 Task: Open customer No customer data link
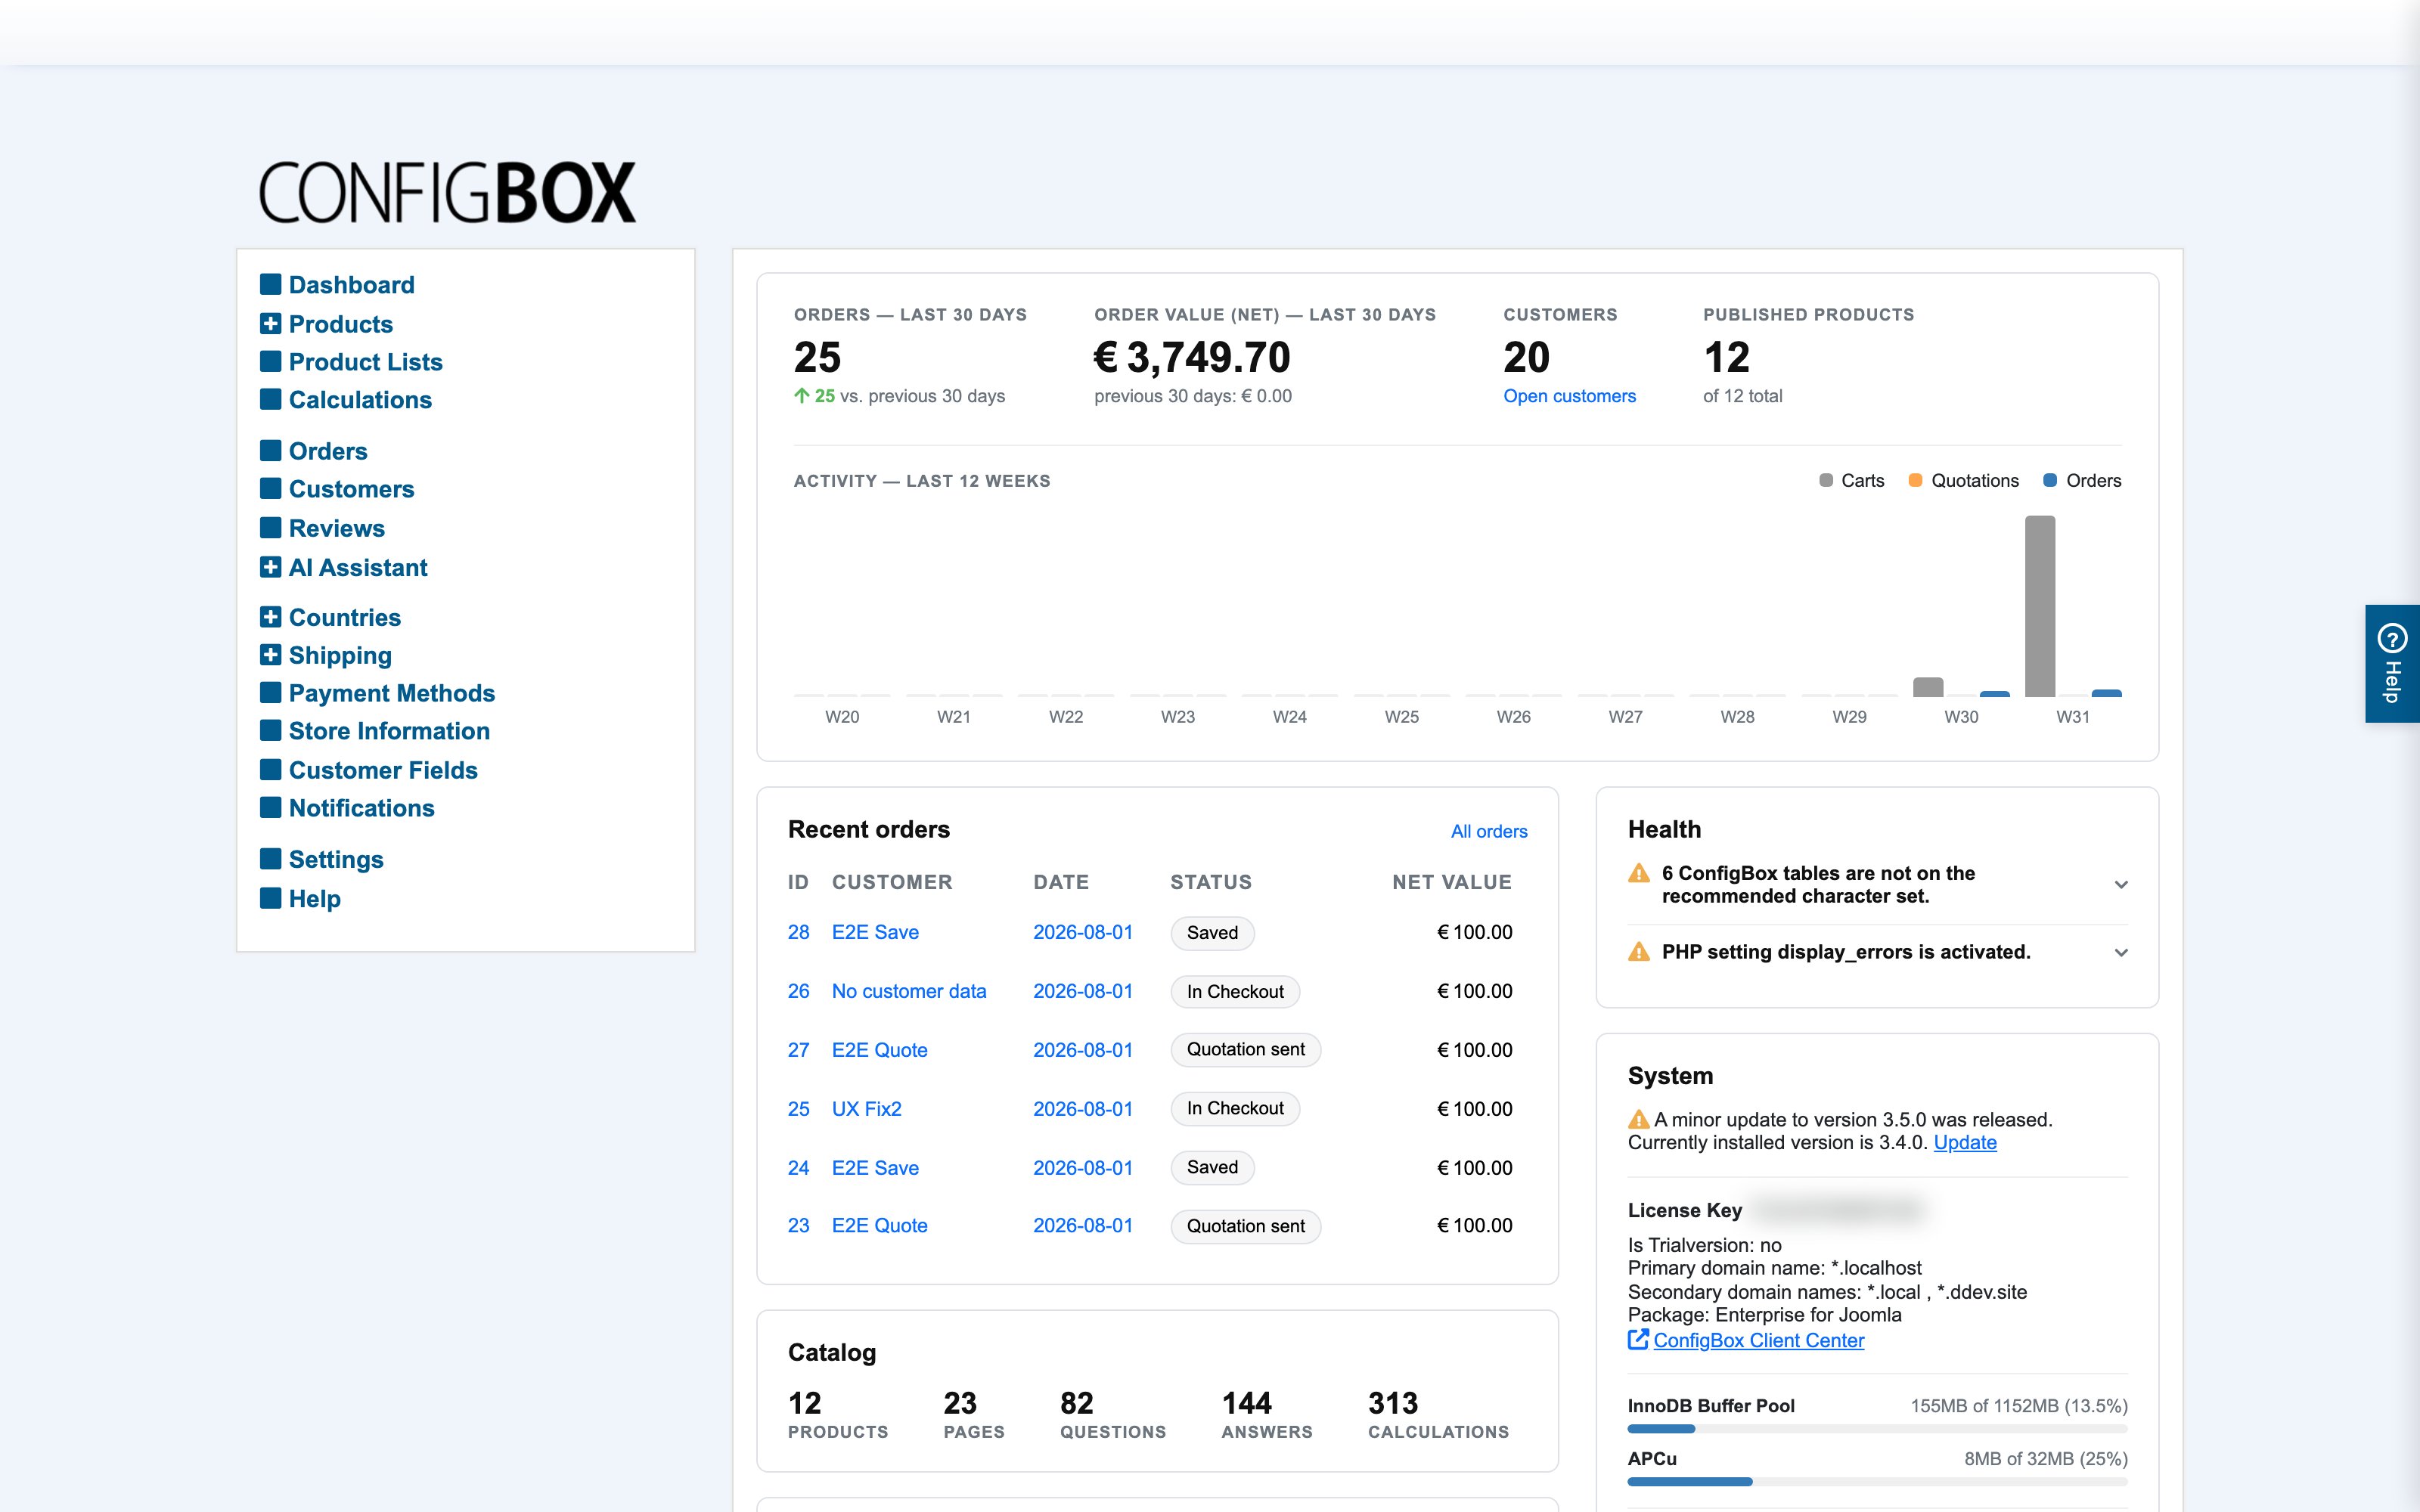[909, 991]
